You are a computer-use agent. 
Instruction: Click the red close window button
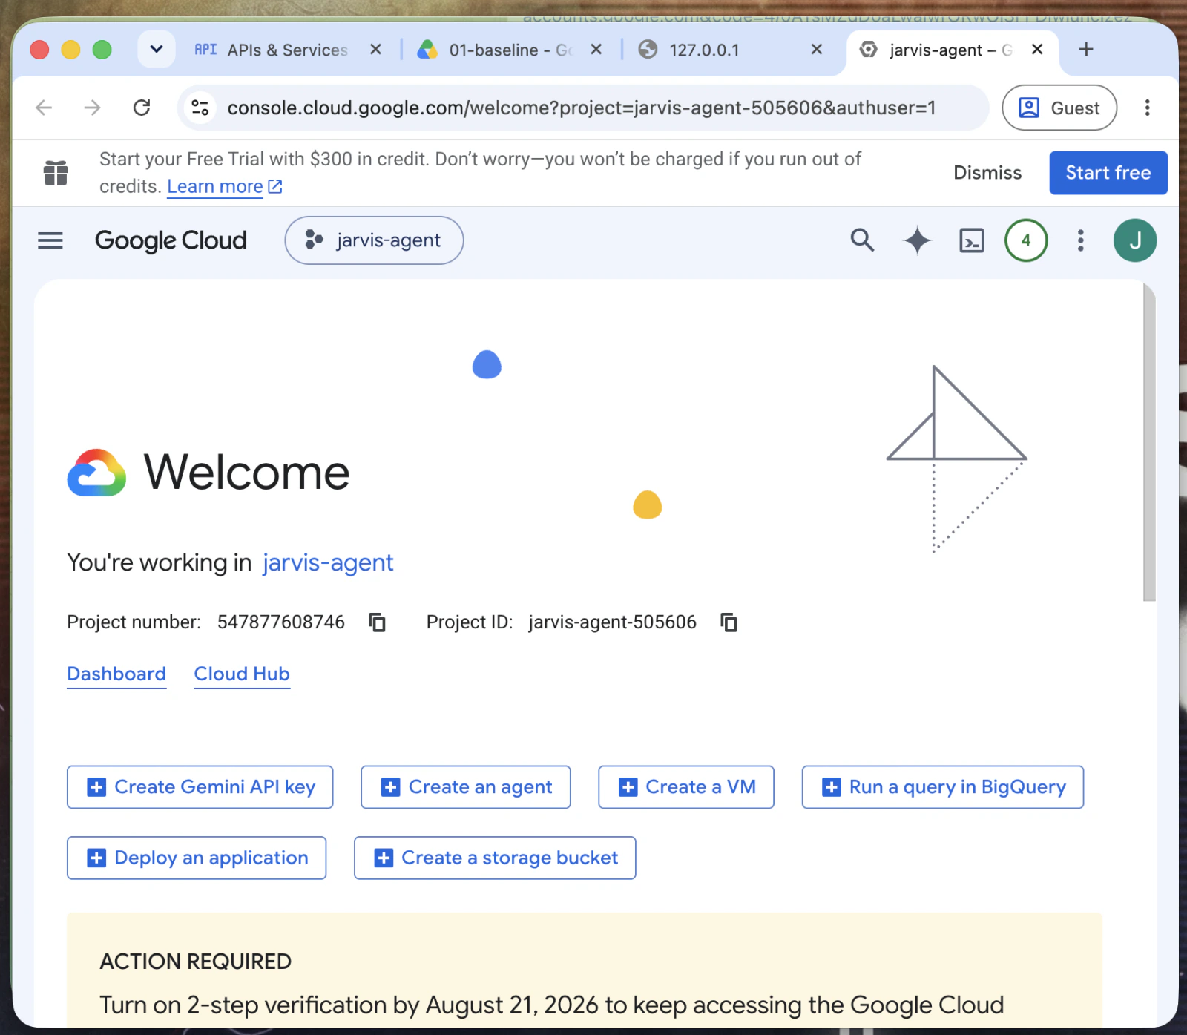(x=39, y=50)
